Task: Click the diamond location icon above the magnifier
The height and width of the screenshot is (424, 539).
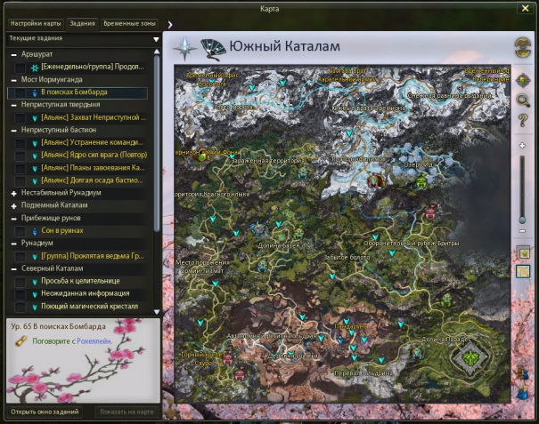Action: pos(524,81)
